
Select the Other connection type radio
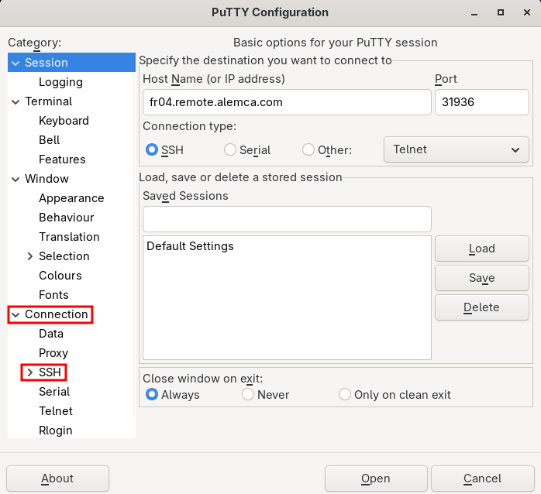pos(308,149)
